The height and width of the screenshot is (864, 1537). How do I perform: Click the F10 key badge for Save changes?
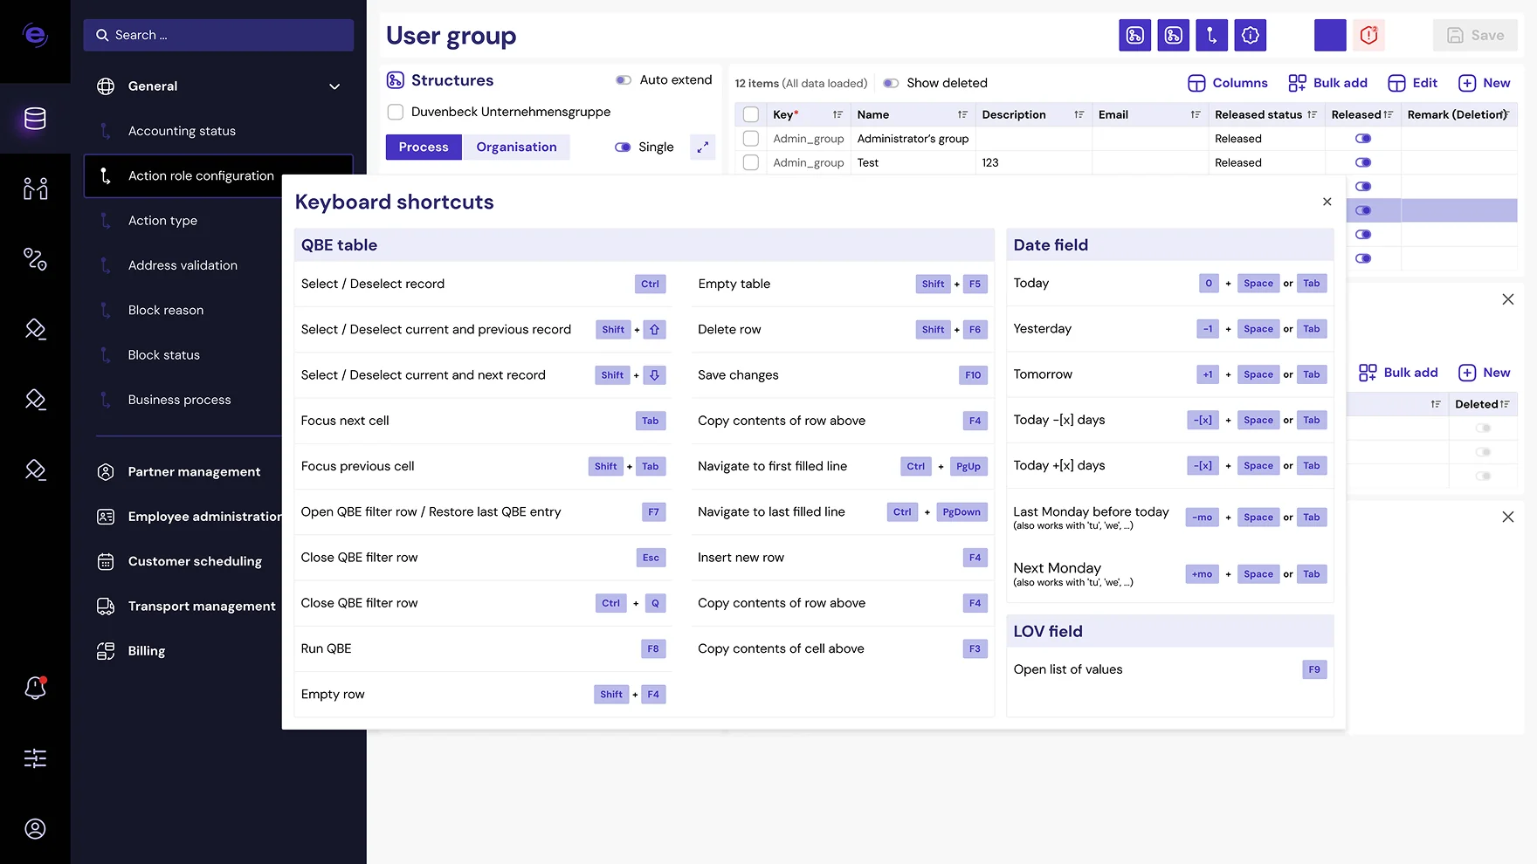click(x=973, y=375)
